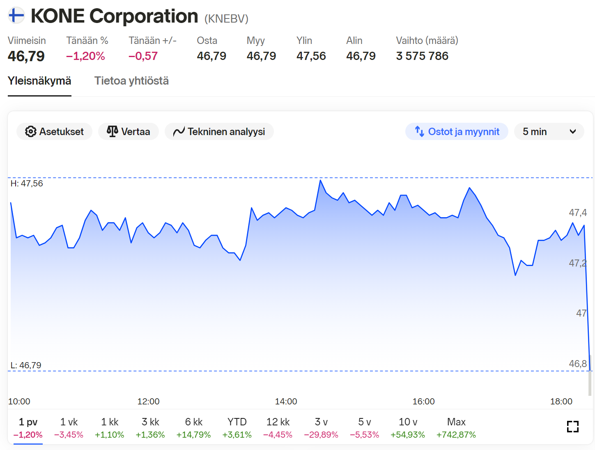The height and width of the screenshot is (450, 595).
Task: Click the Viimeisin price 46,79
Action: pos(26,56)
